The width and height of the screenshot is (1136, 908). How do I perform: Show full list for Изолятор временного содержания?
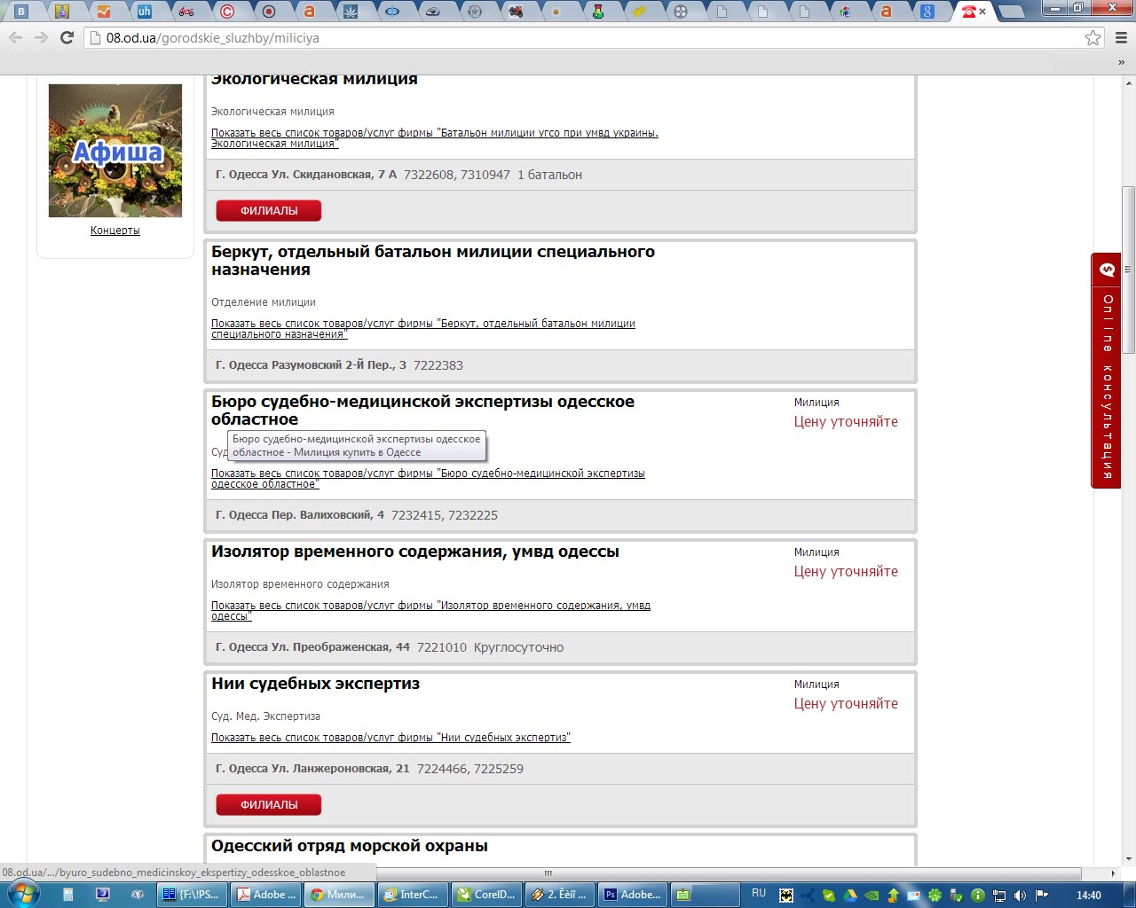pyautogui.click(x=430, y=611)
